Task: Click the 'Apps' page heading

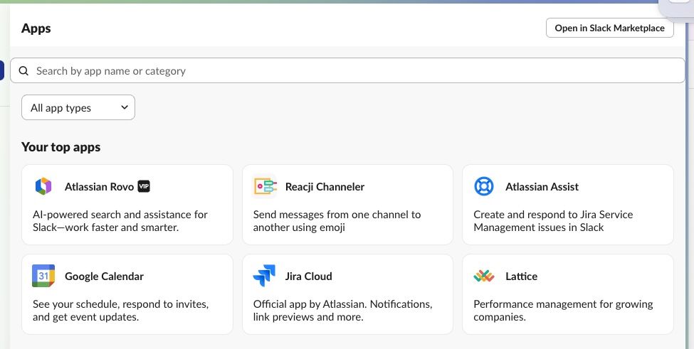Action: click(x=36, y=28)
